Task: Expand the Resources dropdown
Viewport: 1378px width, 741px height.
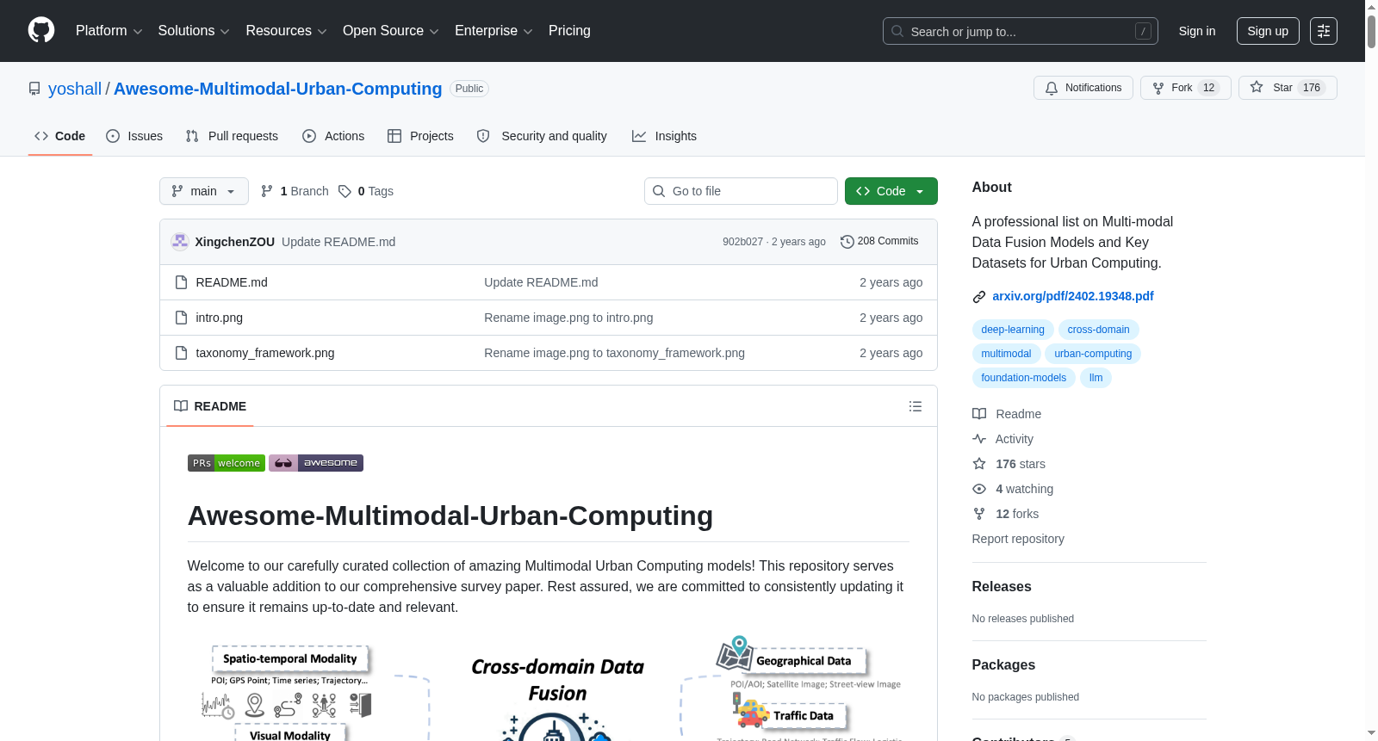Action: tap(286, 31)
